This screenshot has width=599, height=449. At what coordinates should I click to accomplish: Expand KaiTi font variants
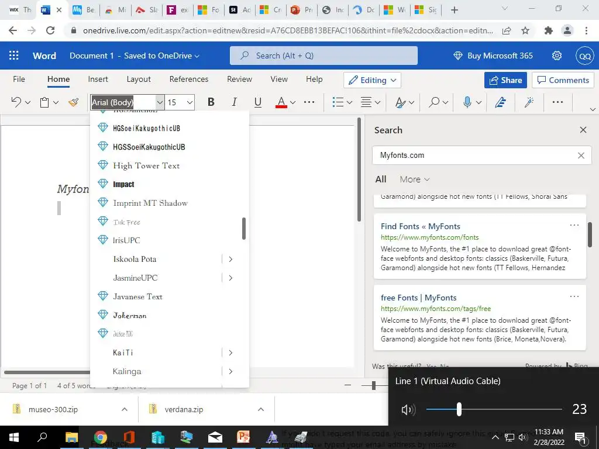230,353
